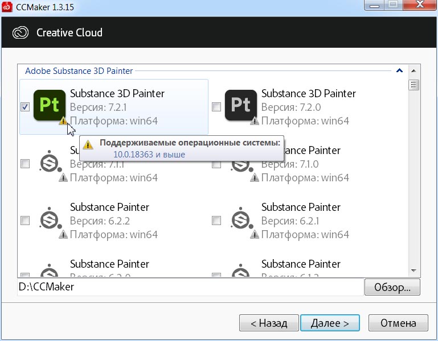This screenshot has width=438, height=341.
Task: Click the Creative Cloud header title
Action: point(69,32)
